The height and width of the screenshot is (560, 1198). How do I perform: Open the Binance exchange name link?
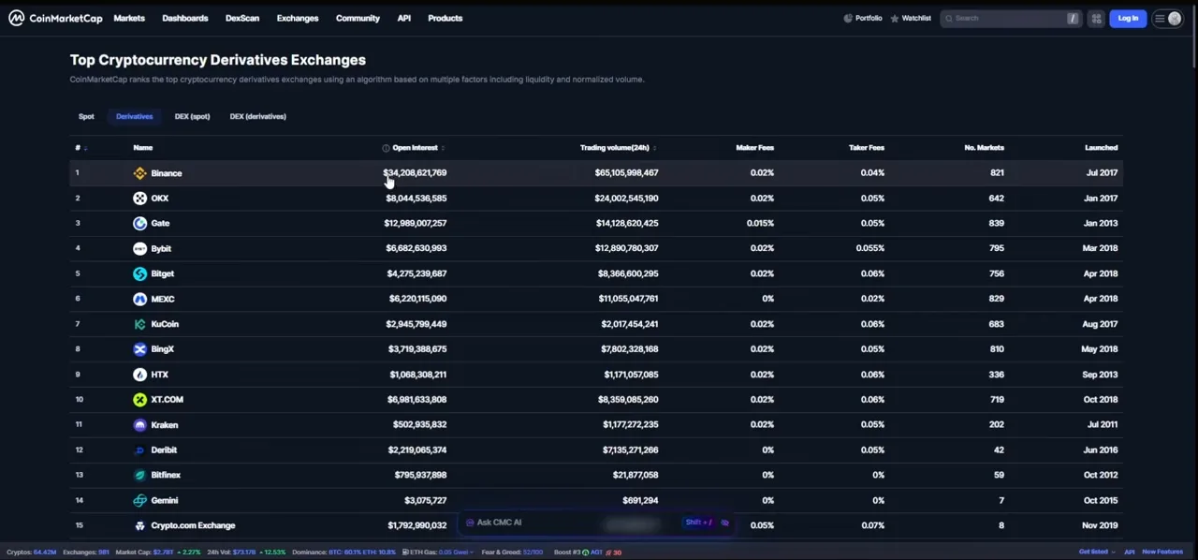point(167,173)
